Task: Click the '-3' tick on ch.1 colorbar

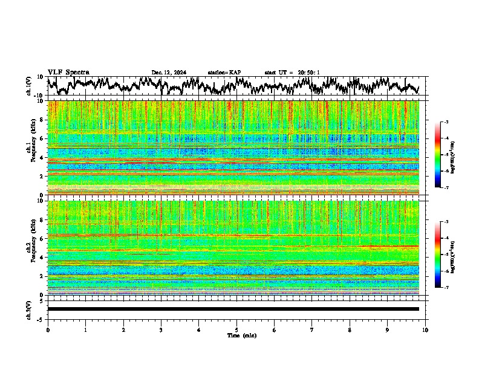Action: pyautogui.click(x=446, y=122)
